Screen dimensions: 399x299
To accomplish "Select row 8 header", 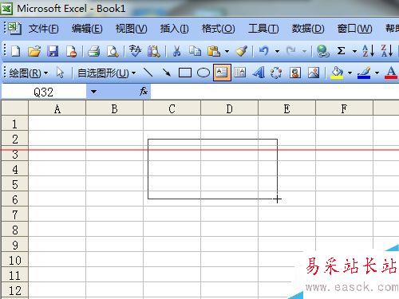I will click(14, 230).
